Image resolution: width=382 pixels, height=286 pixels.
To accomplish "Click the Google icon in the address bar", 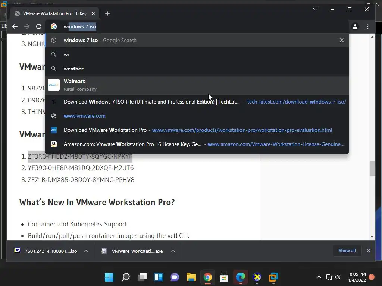I will [54, 26].
